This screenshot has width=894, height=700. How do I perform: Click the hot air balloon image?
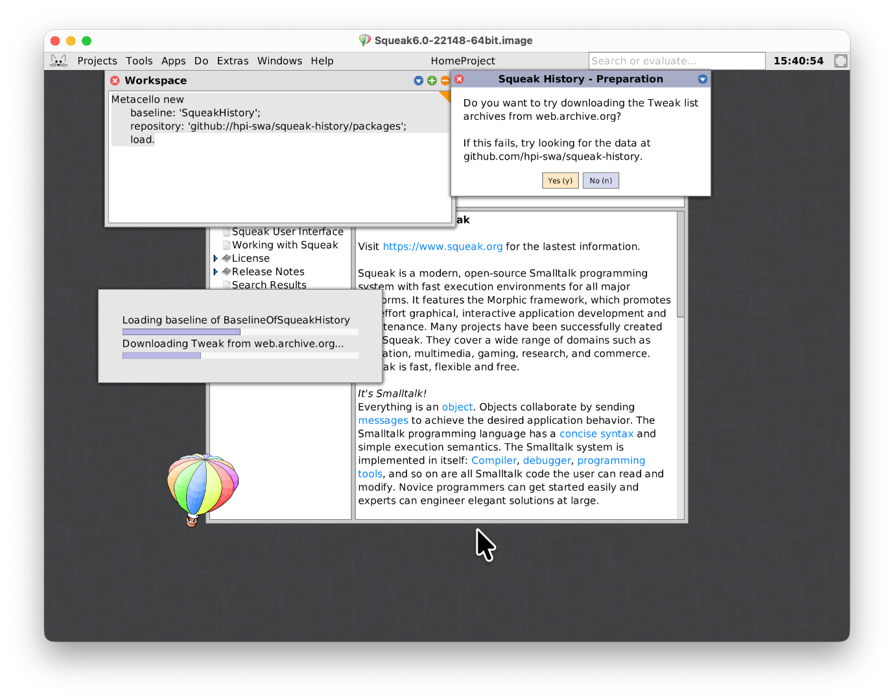pyautogui.click(x=202, y=487)
